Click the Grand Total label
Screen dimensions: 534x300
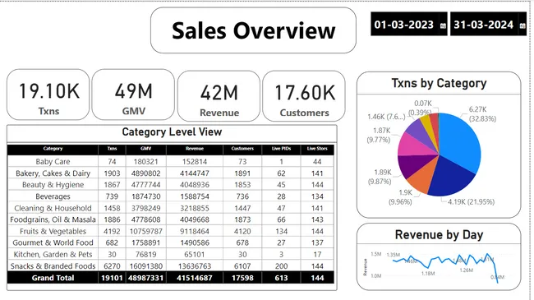tap(53, 278)
